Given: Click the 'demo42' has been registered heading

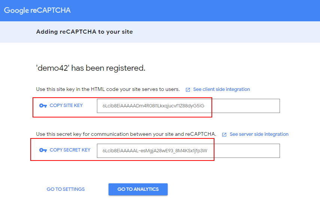Looking at the screenshot, I should click(x=91, y=68).
